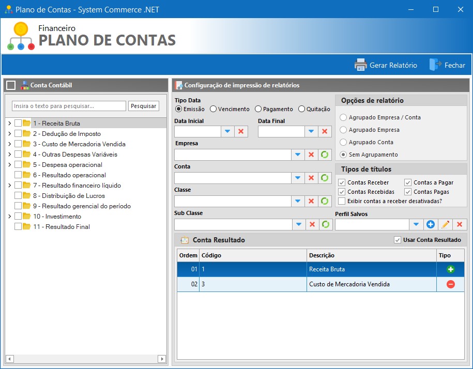
Task: Add a new saved profile with blue plus
Action: (430, 224)
